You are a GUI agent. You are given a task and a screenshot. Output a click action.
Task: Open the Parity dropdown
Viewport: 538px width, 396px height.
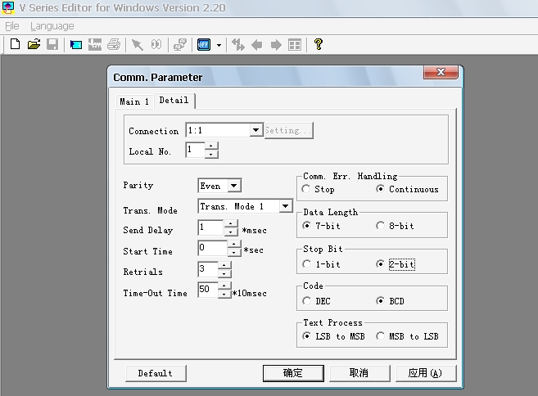(x=234, y=186)
